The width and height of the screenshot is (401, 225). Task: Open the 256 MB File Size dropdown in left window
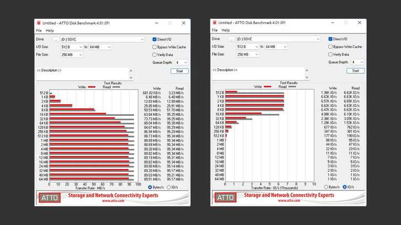pyautogui.click(x=72, y=55)
